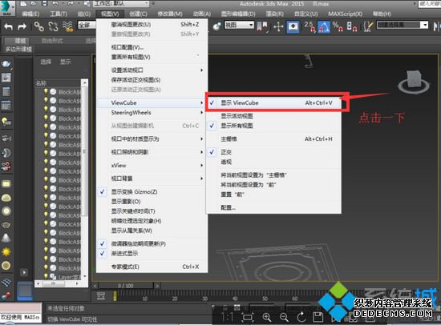The image size is (441, 325).
Task: Toggle the Spinner Snap button
Action: coord(351,26)
